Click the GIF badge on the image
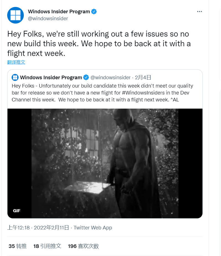Screen dimensions: 221x256 17,211
